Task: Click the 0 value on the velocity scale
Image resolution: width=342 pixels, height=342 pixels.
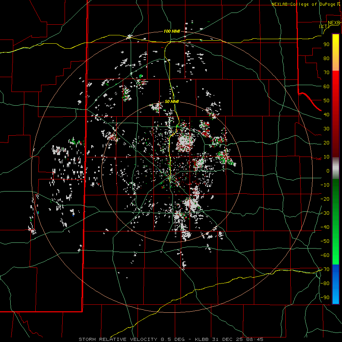Action: [x=328, y=171]
